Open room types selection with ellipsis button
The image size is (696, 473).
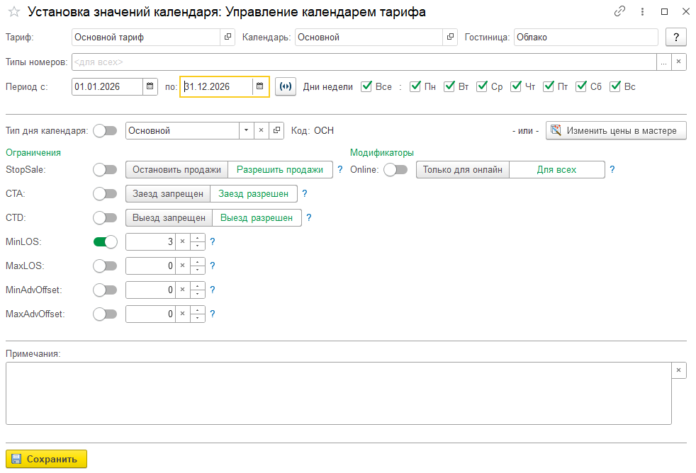(x=663, y=62)
